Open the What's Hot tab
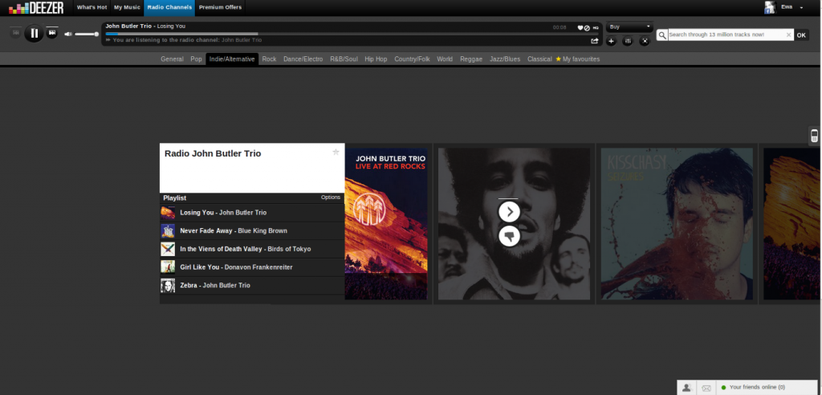 92,7
